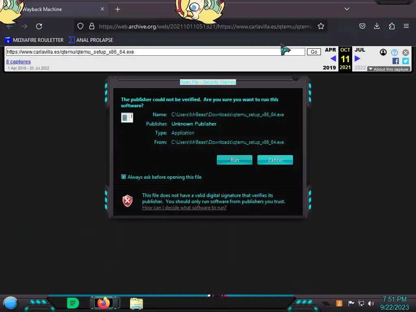Jump to next capture with right arrow
Screen dimensions: 416x312
(357, 58)
